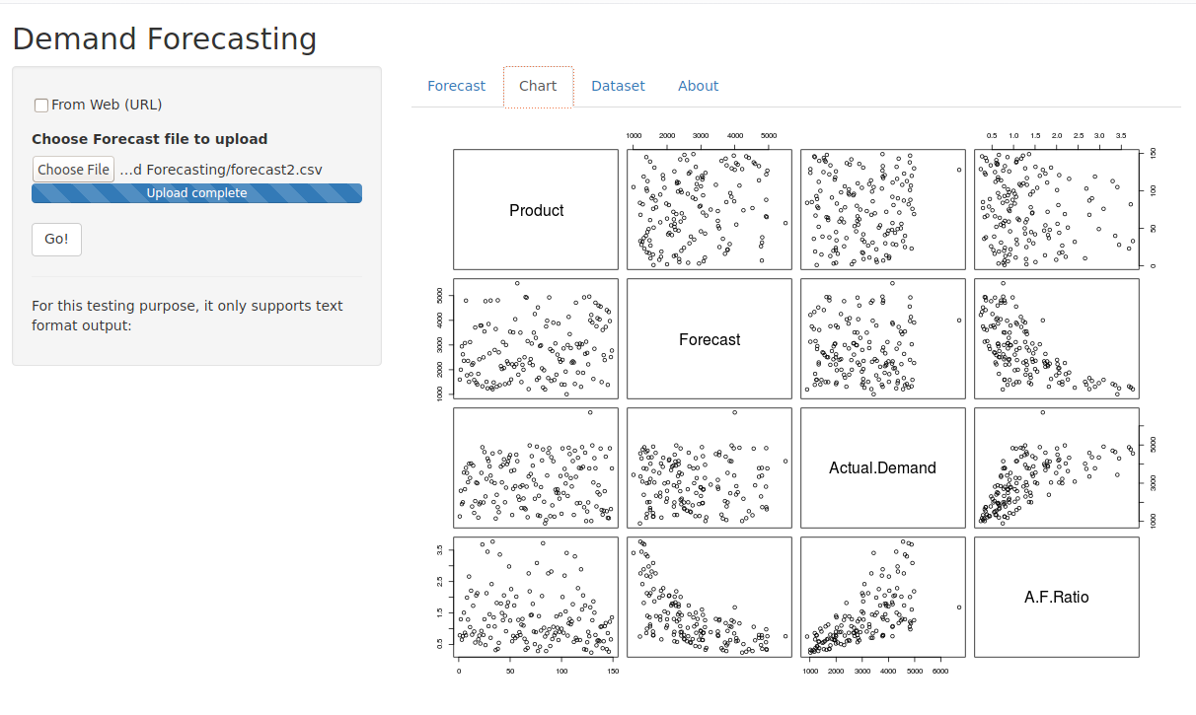The image size is (1196, 715).
Task: Click the Choose File button
Action: (73, 169)
